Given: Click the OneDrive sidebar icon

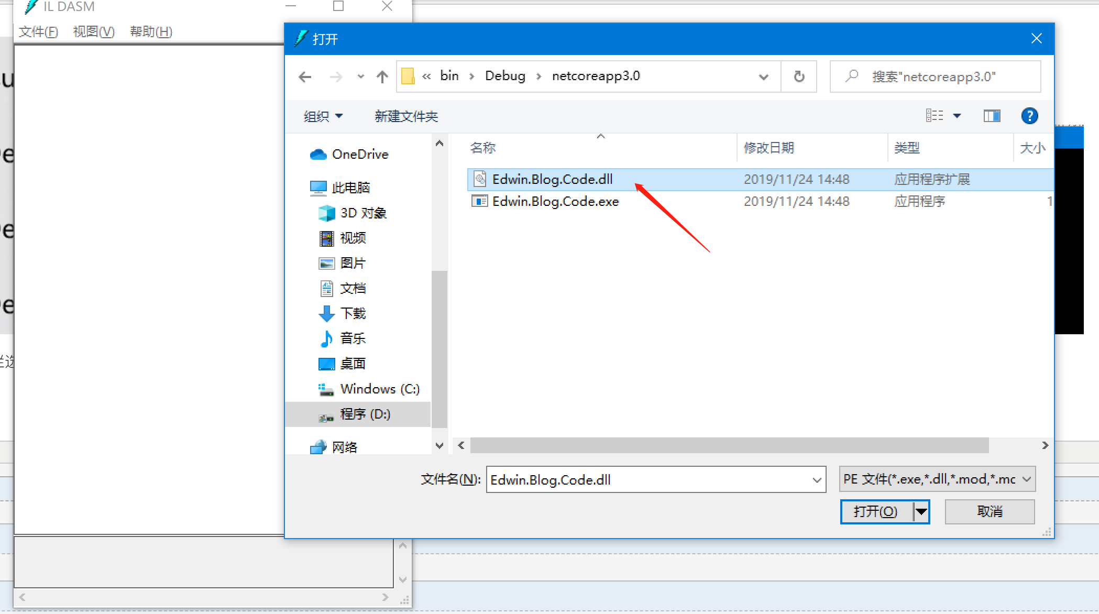Looking at the screenshot, I should point(318,154).
